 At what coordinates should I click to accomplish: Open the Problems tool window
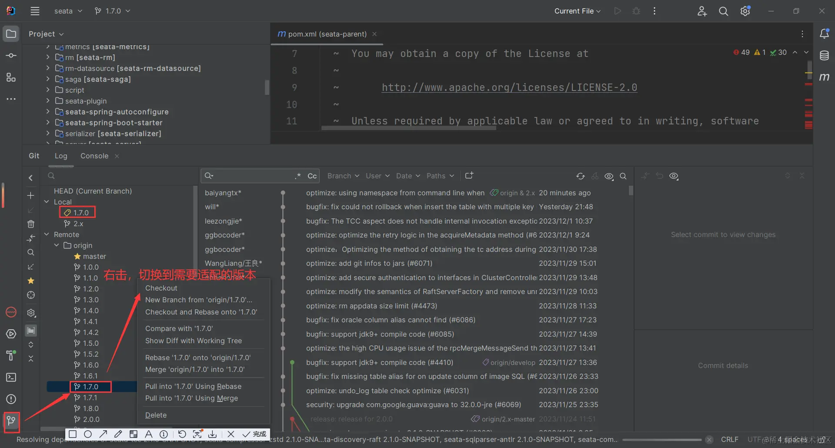tap(11, 399)
